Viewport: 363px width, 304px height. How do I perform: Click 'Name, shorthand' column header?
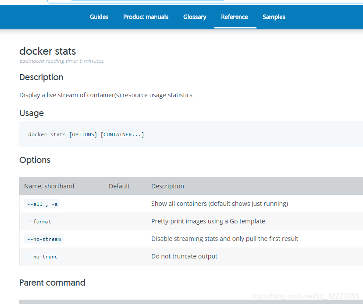49,186
